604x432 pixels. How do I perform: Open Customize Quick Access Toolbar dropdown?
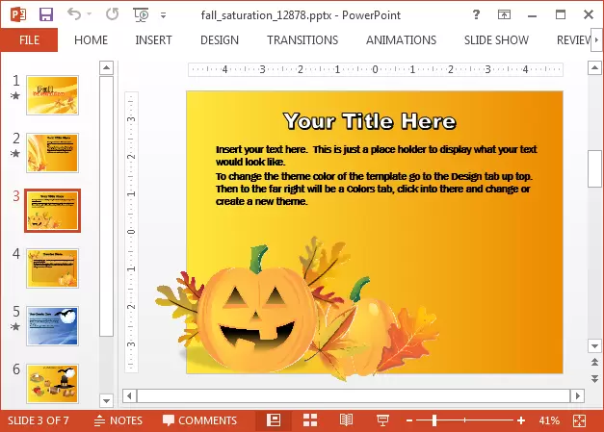coord(162,15)
